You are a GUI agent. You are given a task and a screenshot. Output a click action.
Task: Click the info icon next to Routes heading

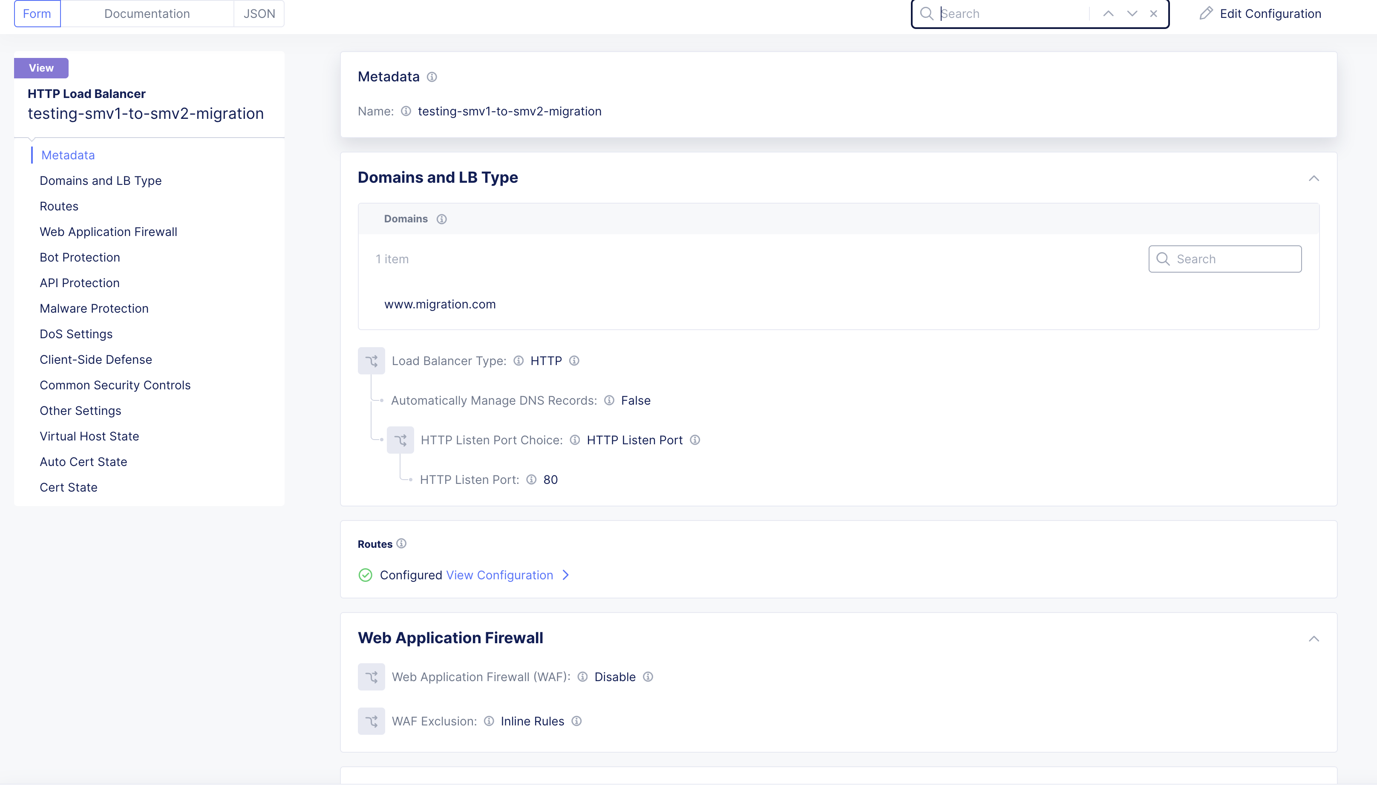click(x=401, y=544)
